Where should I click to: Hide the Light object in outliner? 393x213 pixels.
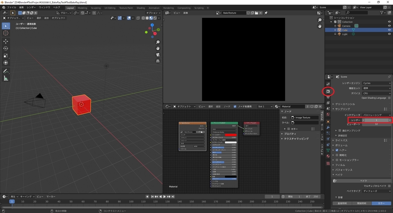[389, 34]
